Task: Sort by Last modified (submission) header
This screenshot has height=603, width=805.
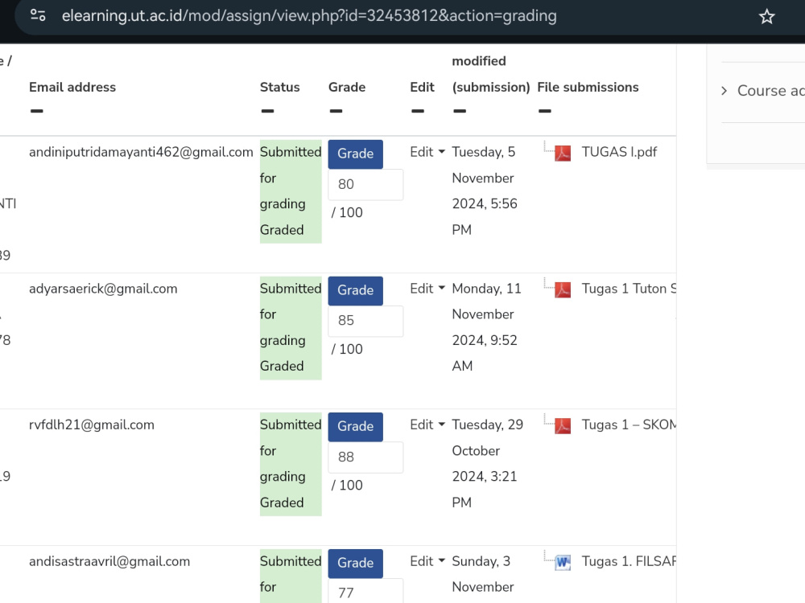Action: tap(491, 74)
